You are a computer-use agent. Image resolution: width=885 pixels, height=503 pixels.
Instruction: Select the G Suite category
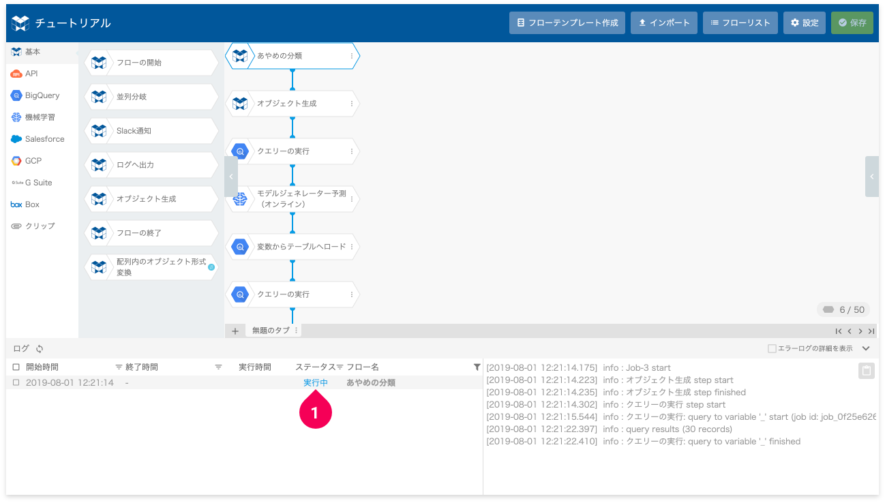(x=42, y=183)
